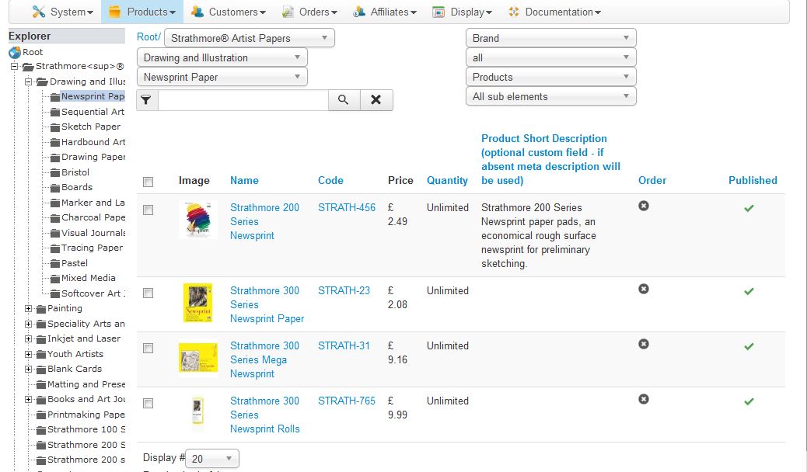Screen dimensions: 807x472
Task: Sort by Name column header
Action: (244, 180)
